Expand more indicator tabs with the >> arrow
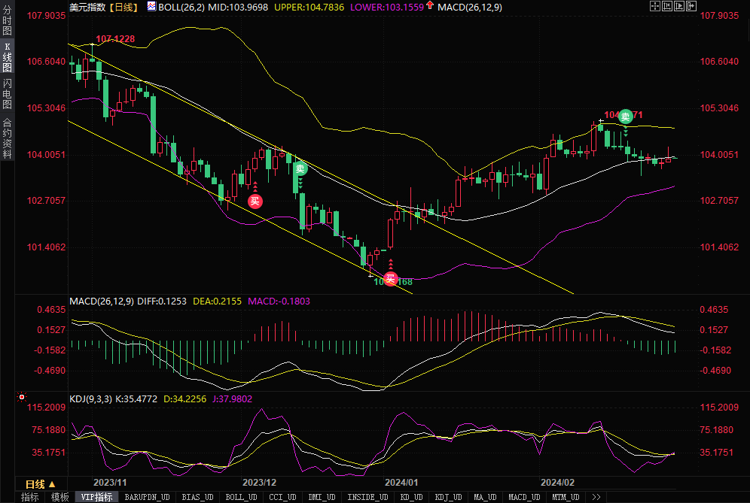Viewport: 750px width, 503px height. [x=596, y=497]
